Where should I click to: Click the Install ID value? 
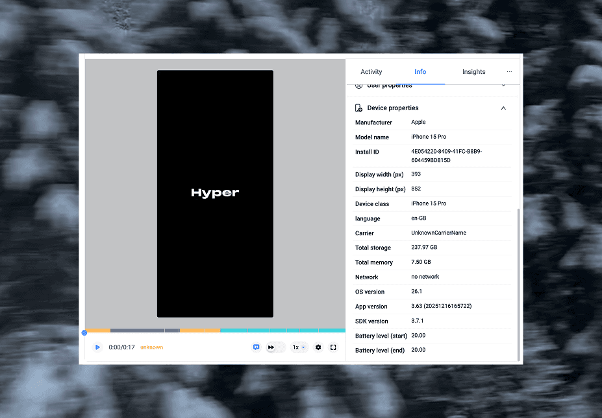coord(447,156)
